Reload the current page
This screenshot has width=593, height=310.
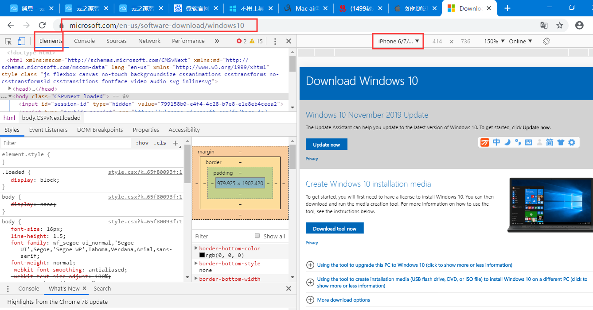pyautogui.click(x=43, y=26)
